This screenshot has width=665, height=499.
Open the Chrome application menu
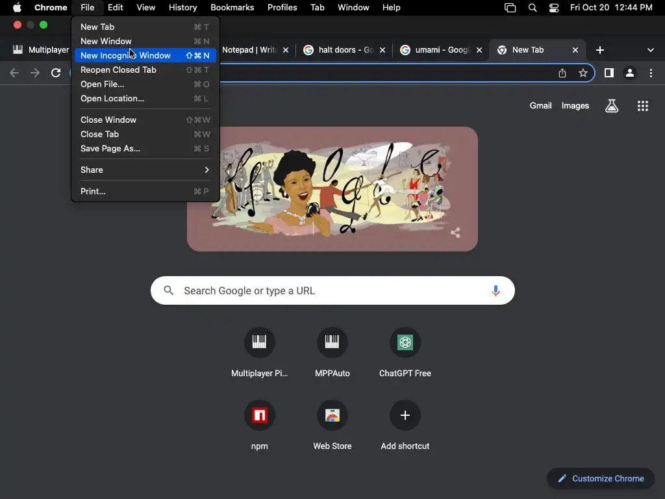[x=51, y=8]
